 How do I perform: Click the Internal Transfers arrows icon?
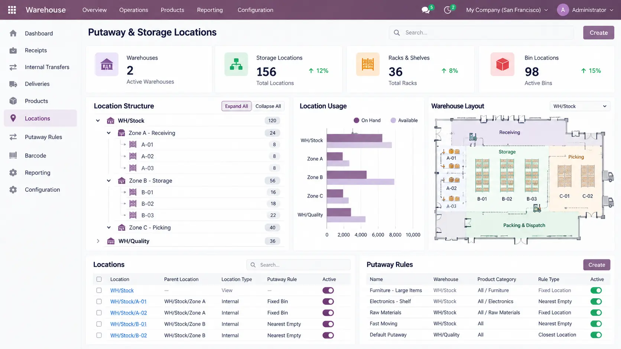(x=13, y=67)
